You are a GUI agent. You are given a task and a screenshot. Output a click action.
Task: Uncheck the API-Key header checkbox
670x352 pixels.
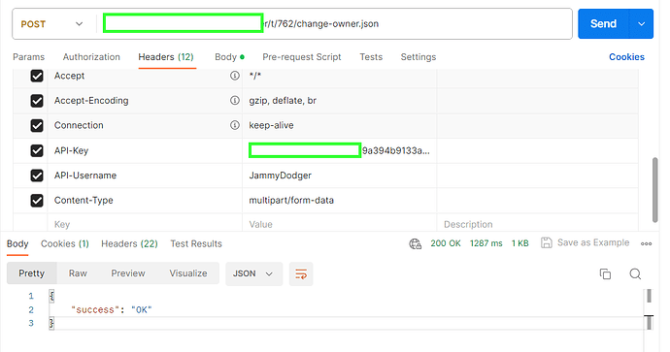pyautogui.click(x=37, y=150)
